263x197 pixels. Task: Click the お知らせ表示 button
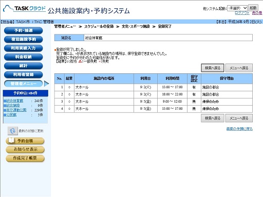click(x=25, y=149)
